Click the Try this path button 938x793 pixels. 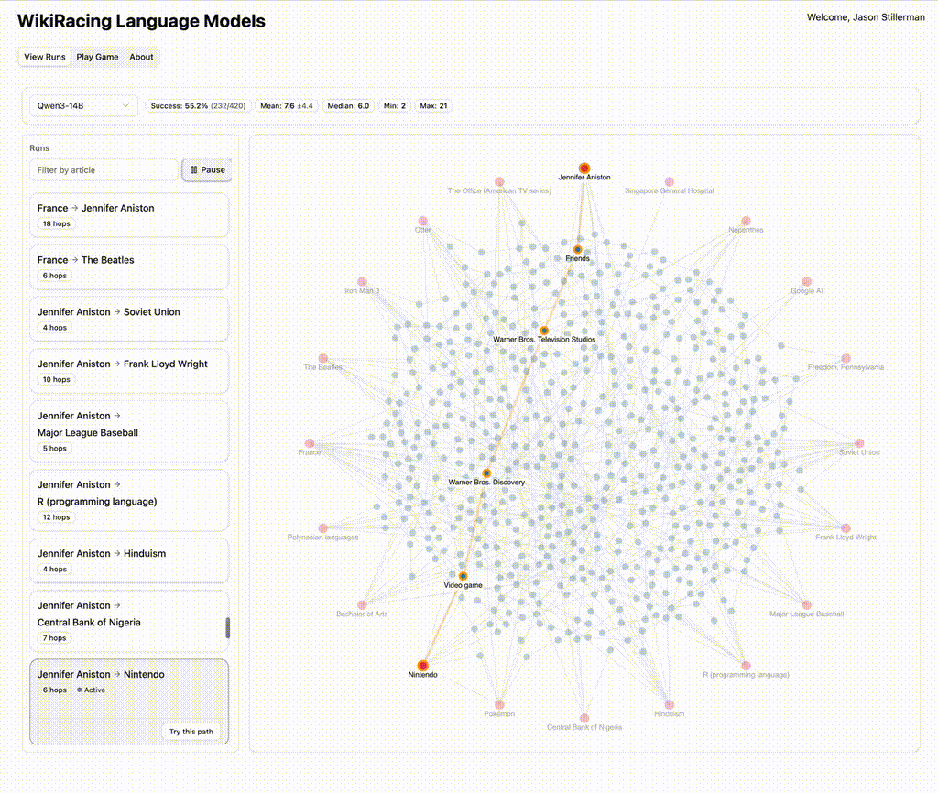tap(191, 732)
